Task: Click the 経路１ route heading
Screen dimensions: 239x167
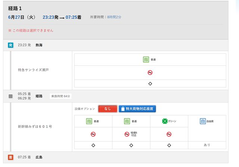Action: [x=16, y=9]
